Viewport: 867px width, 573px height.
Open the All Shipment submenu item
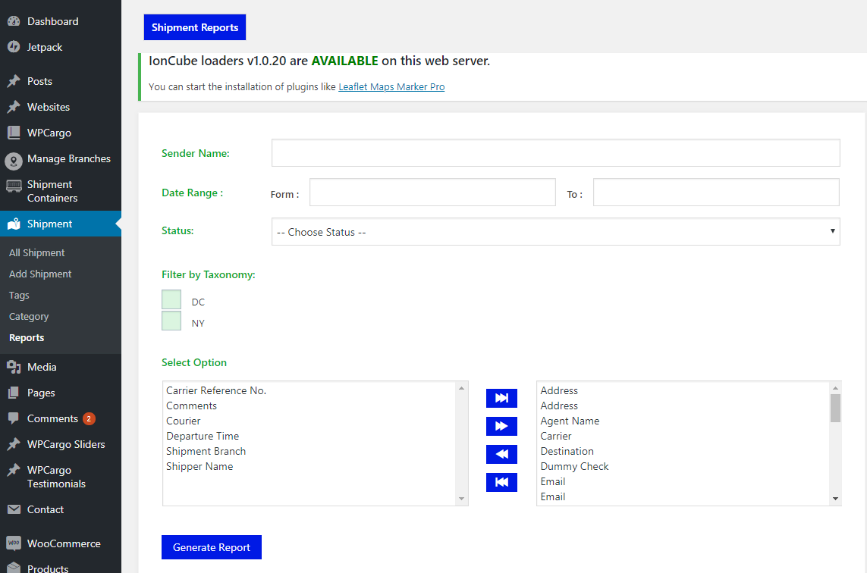37,252
